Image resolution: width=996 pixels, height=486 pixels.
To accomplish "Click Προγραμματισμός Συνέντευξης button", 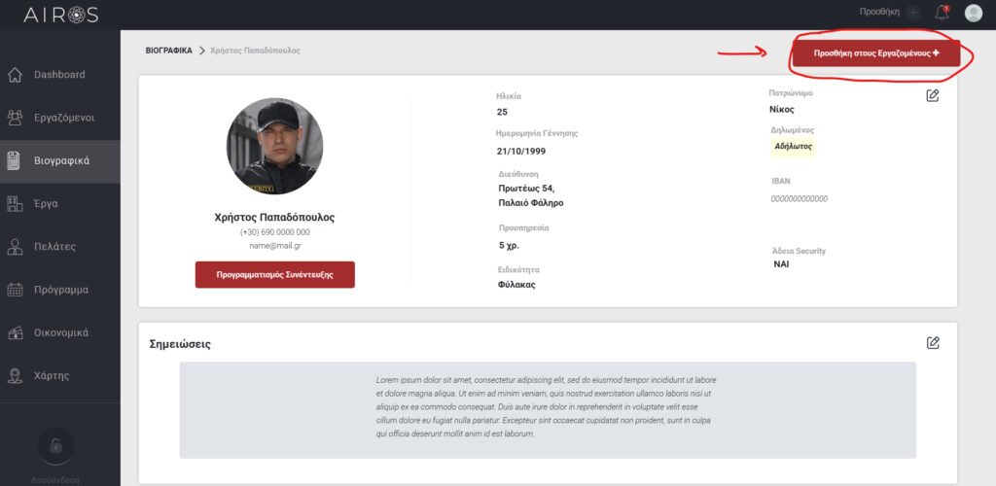I will (x=274, y=275).
